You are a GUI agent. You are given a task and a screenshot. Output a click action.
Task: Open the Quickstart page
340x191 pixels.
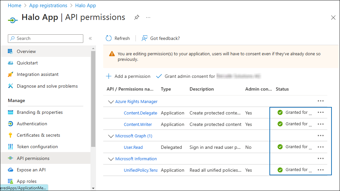[x=27, y=63]
